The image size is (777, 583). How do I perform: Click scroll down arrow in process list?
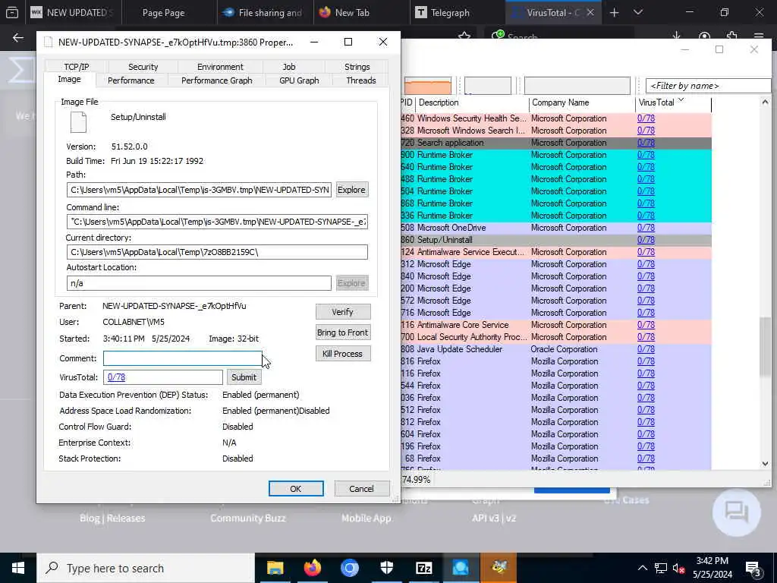tap(765, 464)
